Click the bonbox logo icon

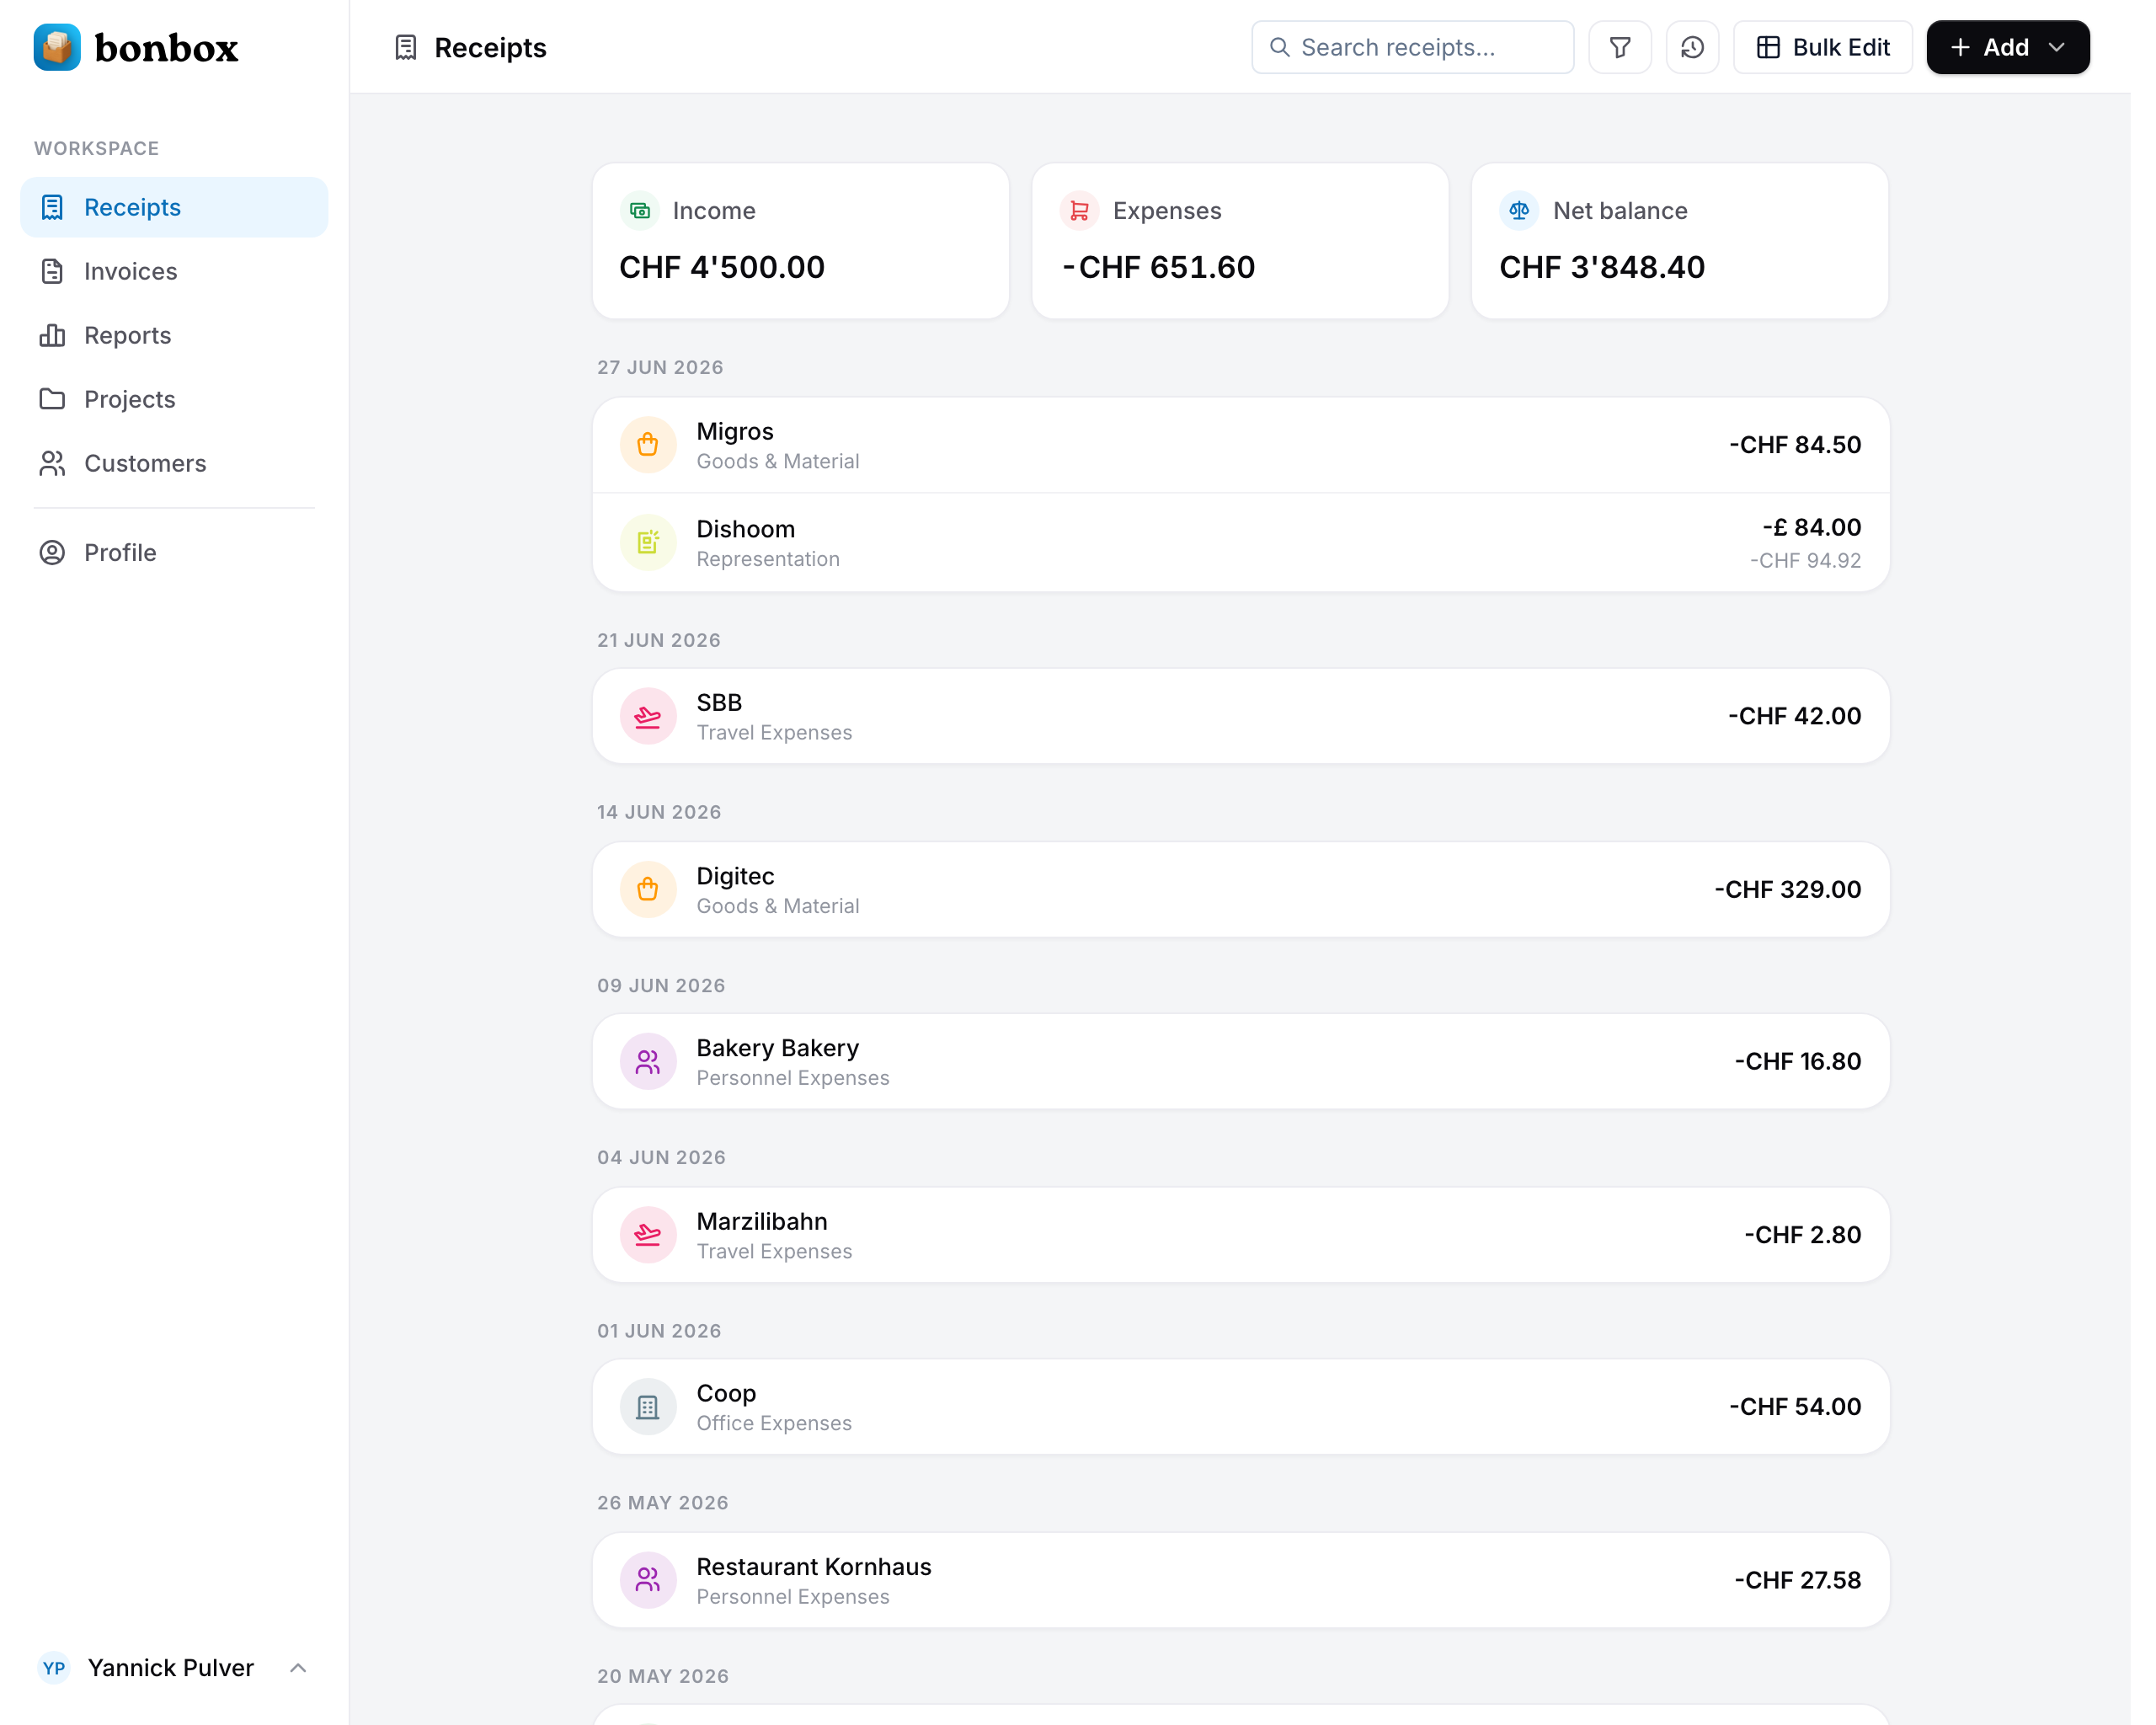[x=57, y=47]
